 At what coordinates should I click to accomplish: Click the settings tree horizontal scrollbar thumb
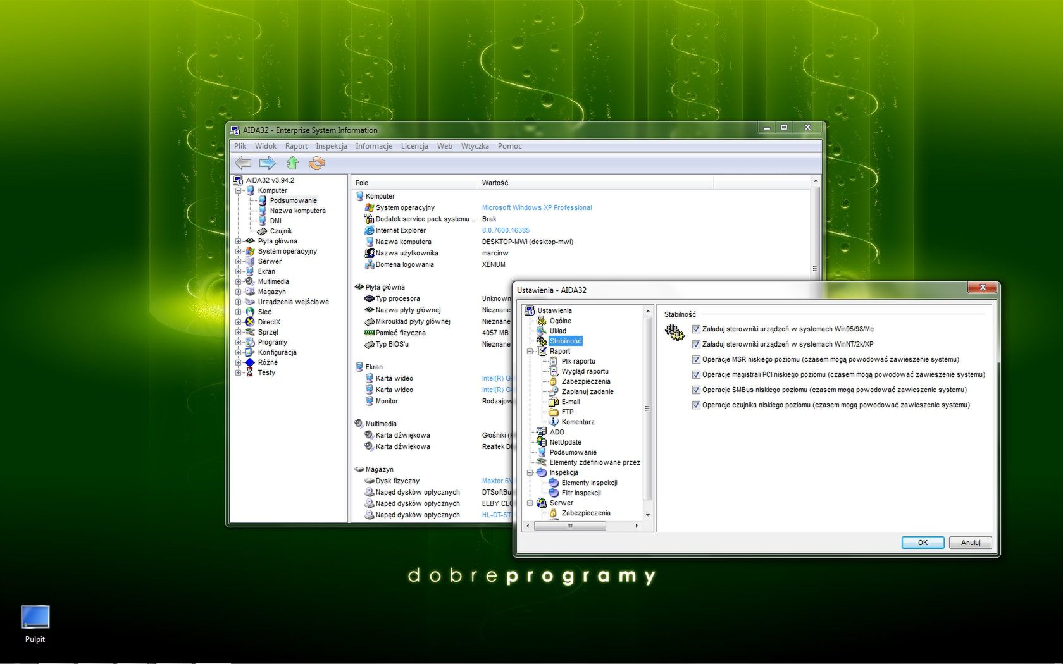tap(569, 526)
